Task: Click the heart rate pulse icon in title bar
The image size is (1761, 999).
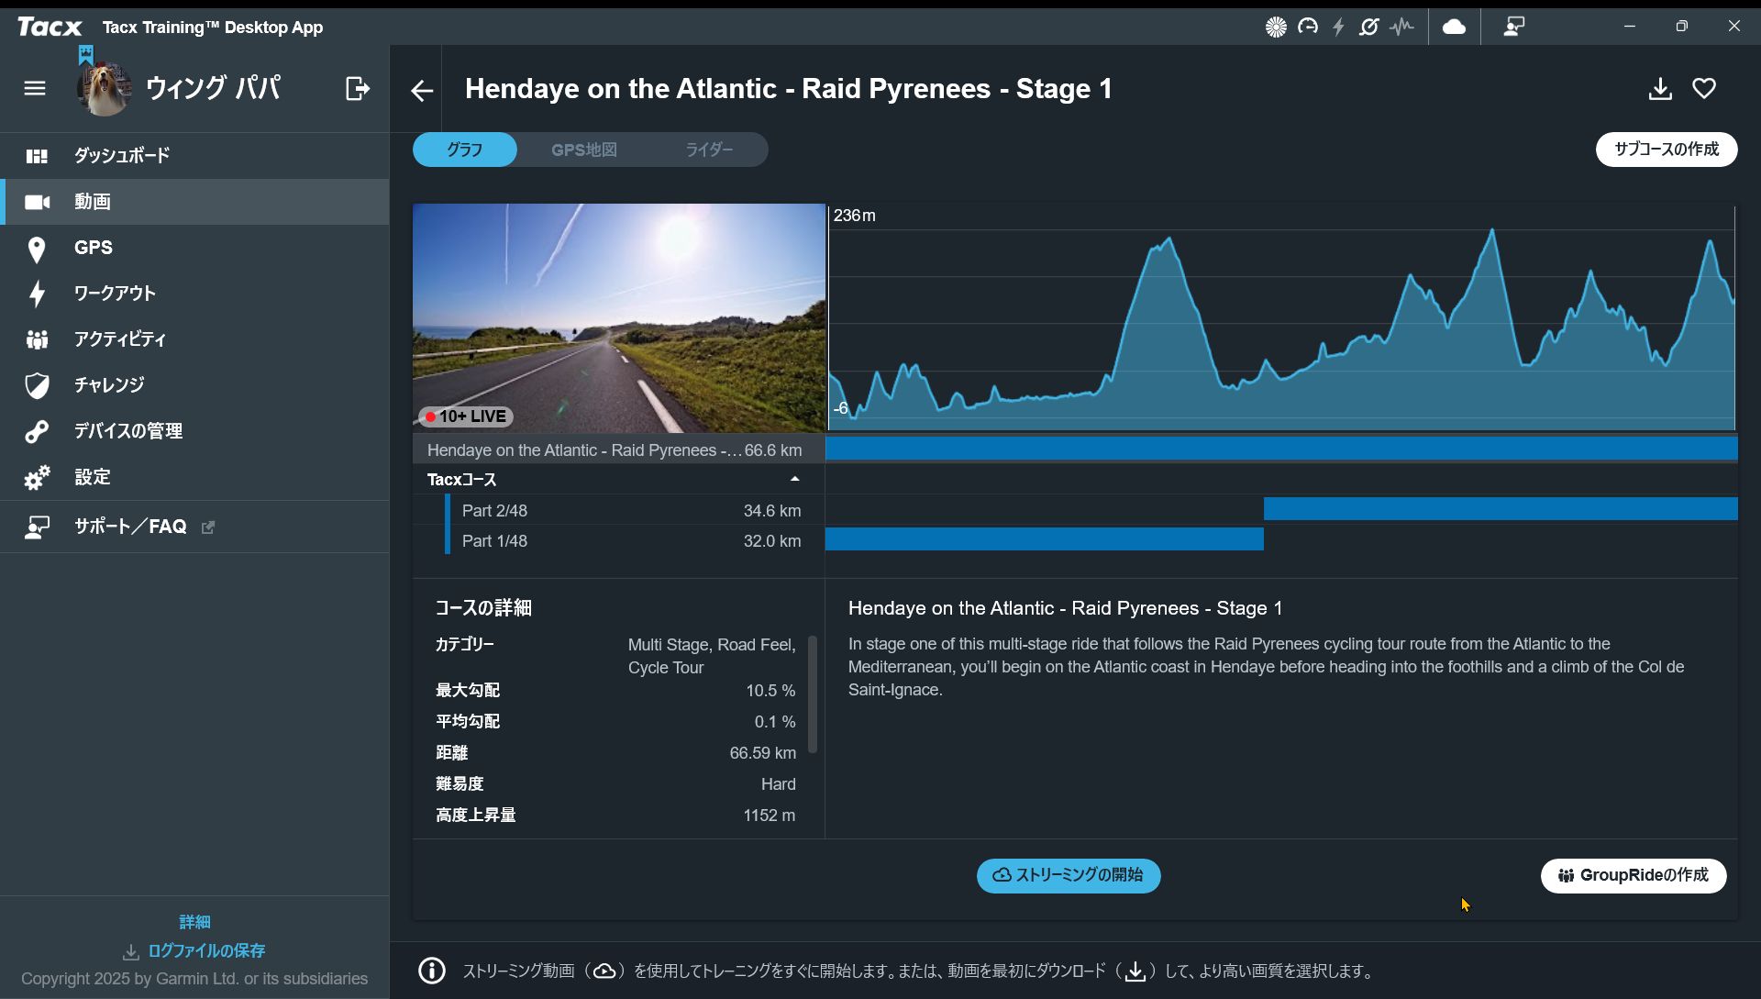Action: [x=1401, y=28]
